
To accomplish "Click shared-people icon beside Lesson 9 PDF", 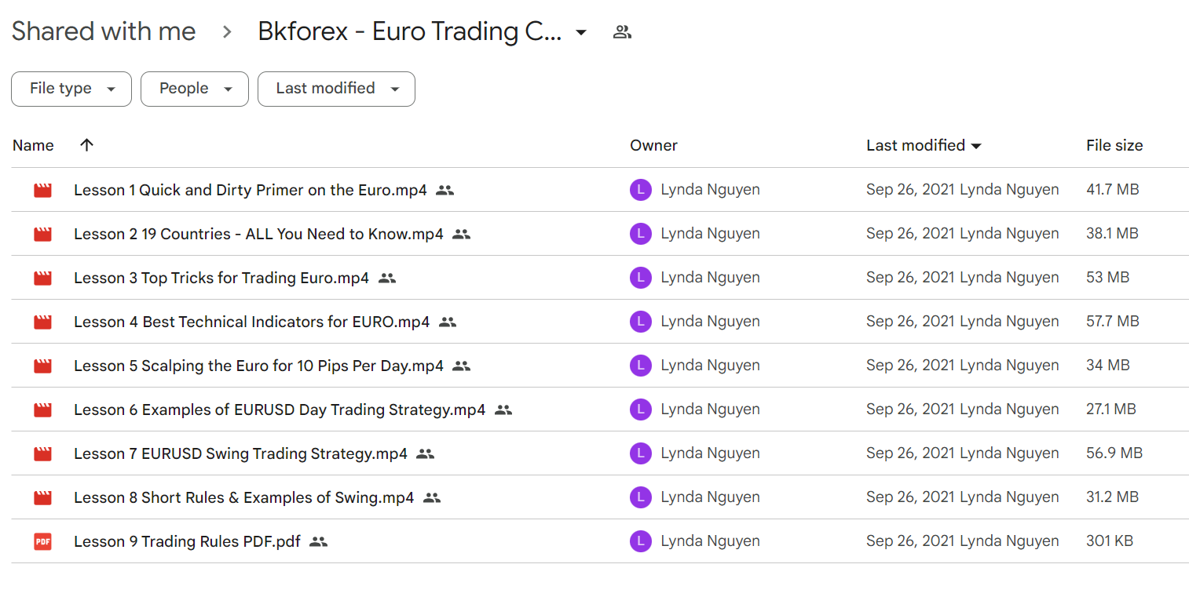I will pyautogui.click(x=318, y=541).
